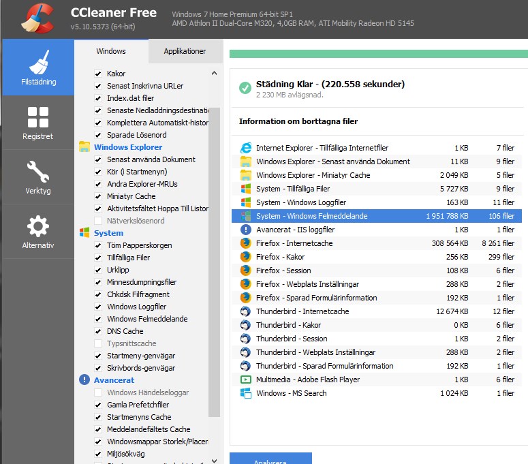528x464 pixels.
Task: Select Thunderbird - Webplats Inställningar row text
Action: (x=315, y=352)
